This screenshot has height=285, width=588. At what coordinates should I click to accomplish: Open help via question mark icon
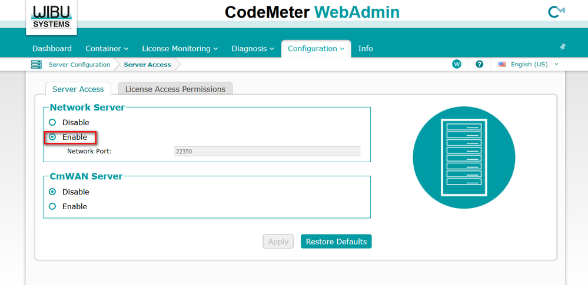click(x=479, y=64)
